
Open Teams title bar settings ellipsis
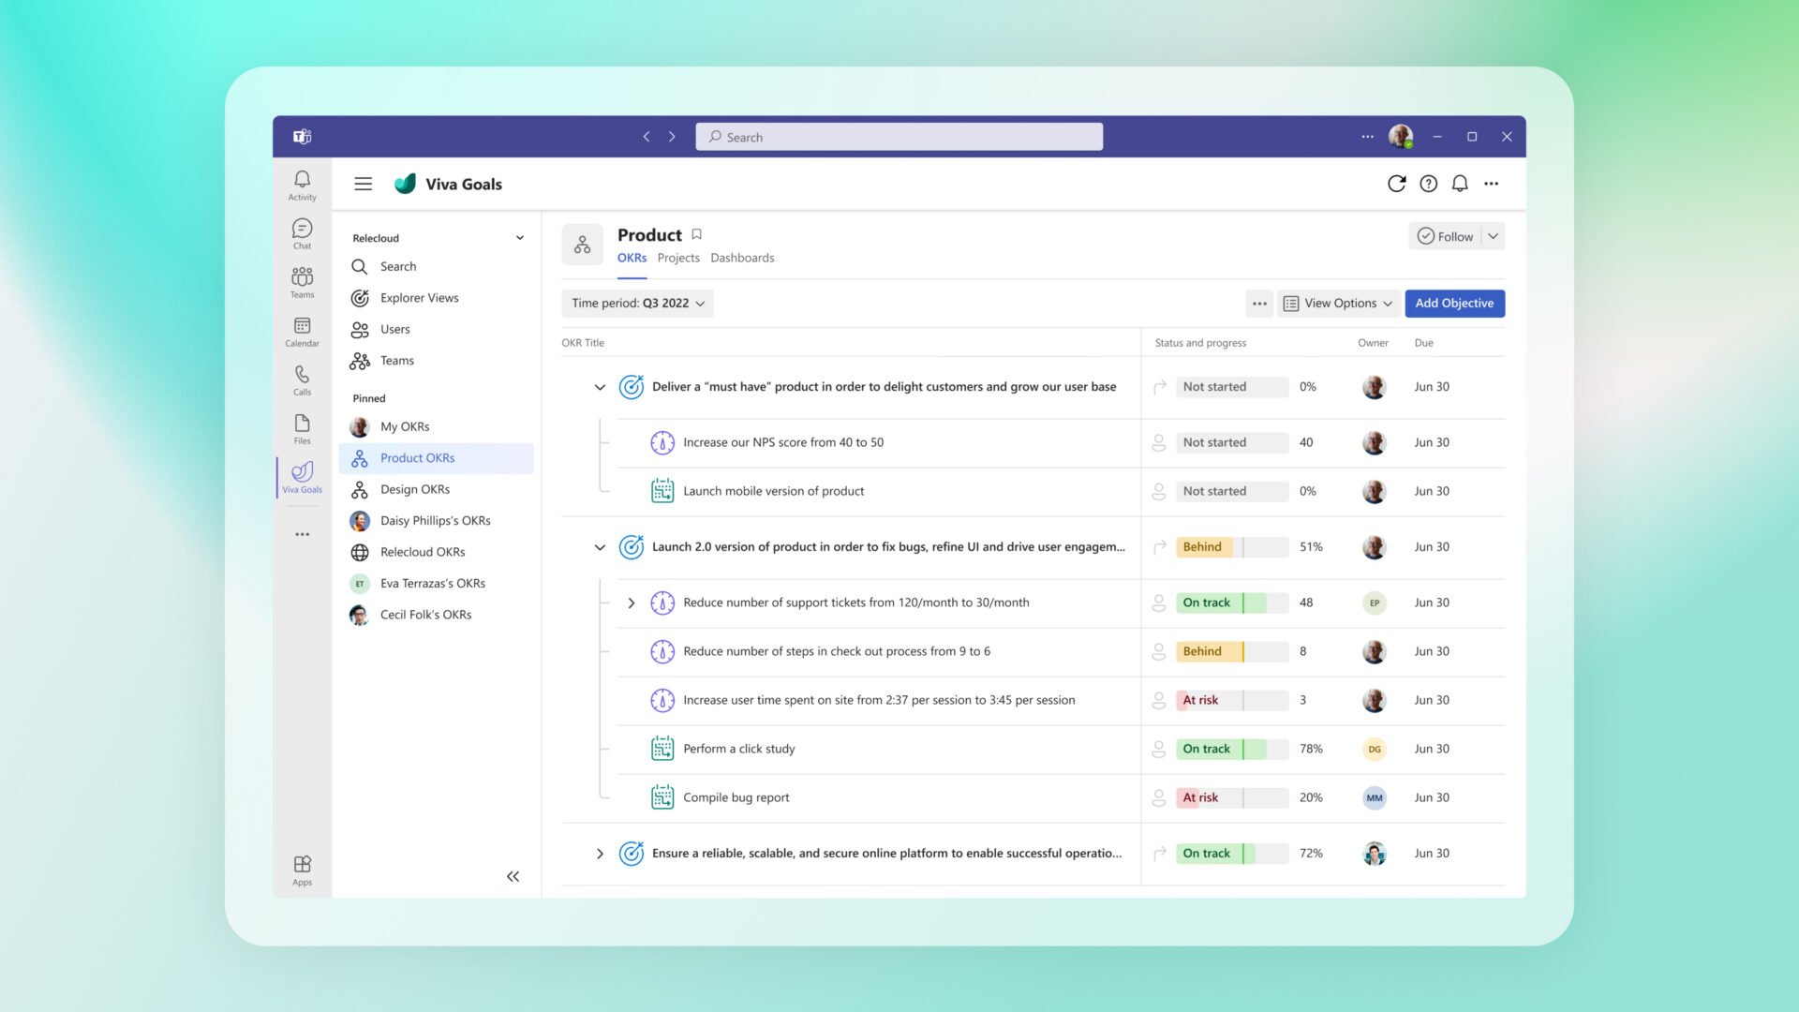1367,137
